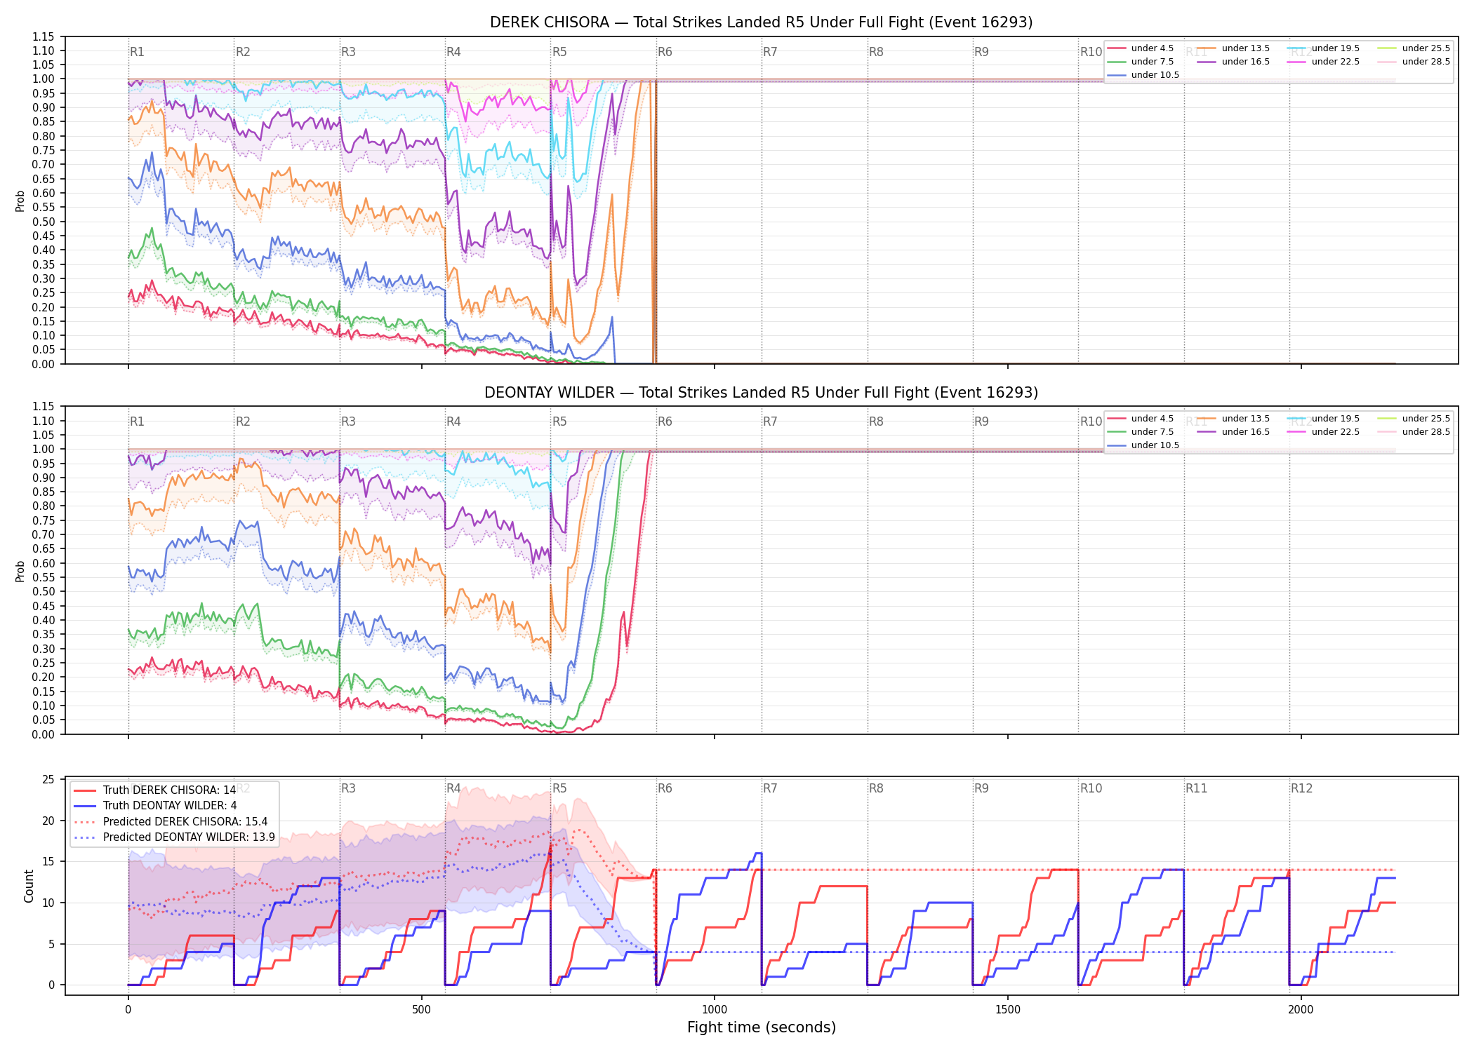Click the R8 round label in Count chart
Viewport: 1474px width, 1052px height.
coord(876,788)
